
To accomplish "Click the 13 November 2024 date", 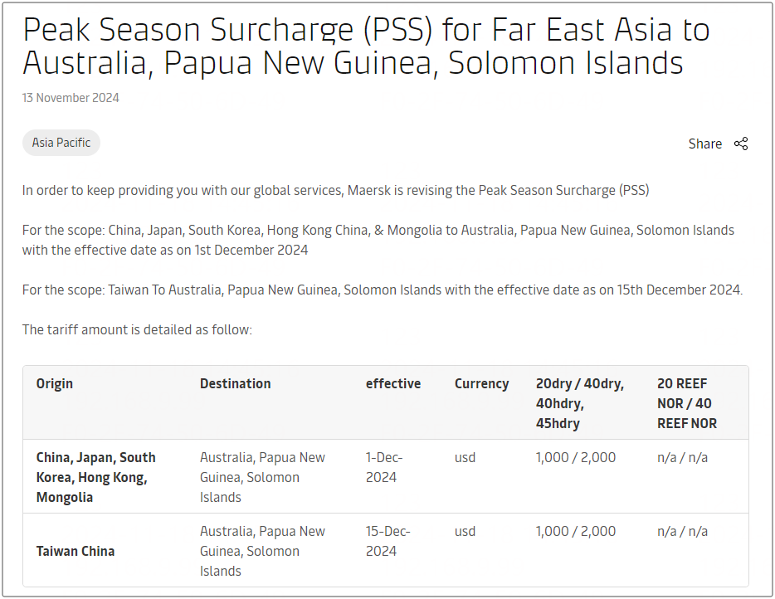I will point(71,98).
